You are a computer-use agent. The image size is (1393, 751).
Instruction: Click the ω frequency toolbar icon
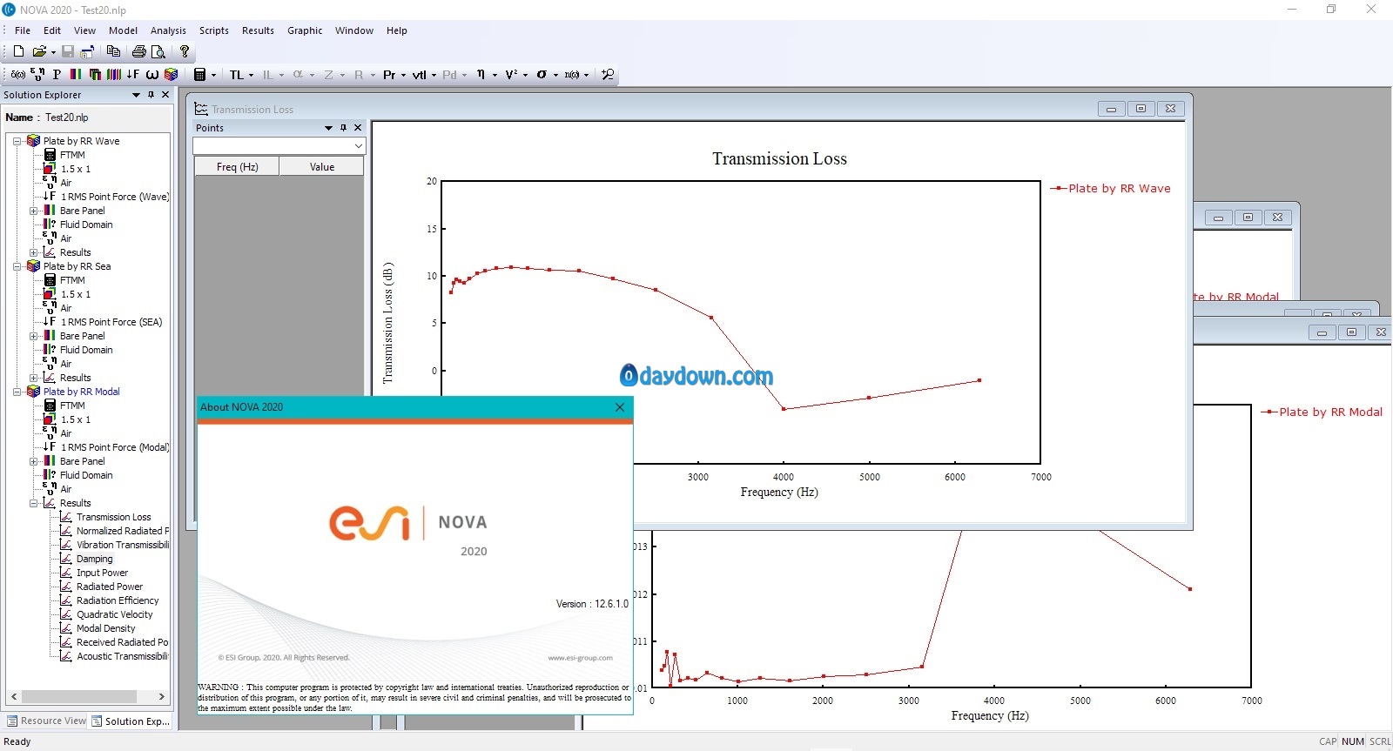(152, 75)
